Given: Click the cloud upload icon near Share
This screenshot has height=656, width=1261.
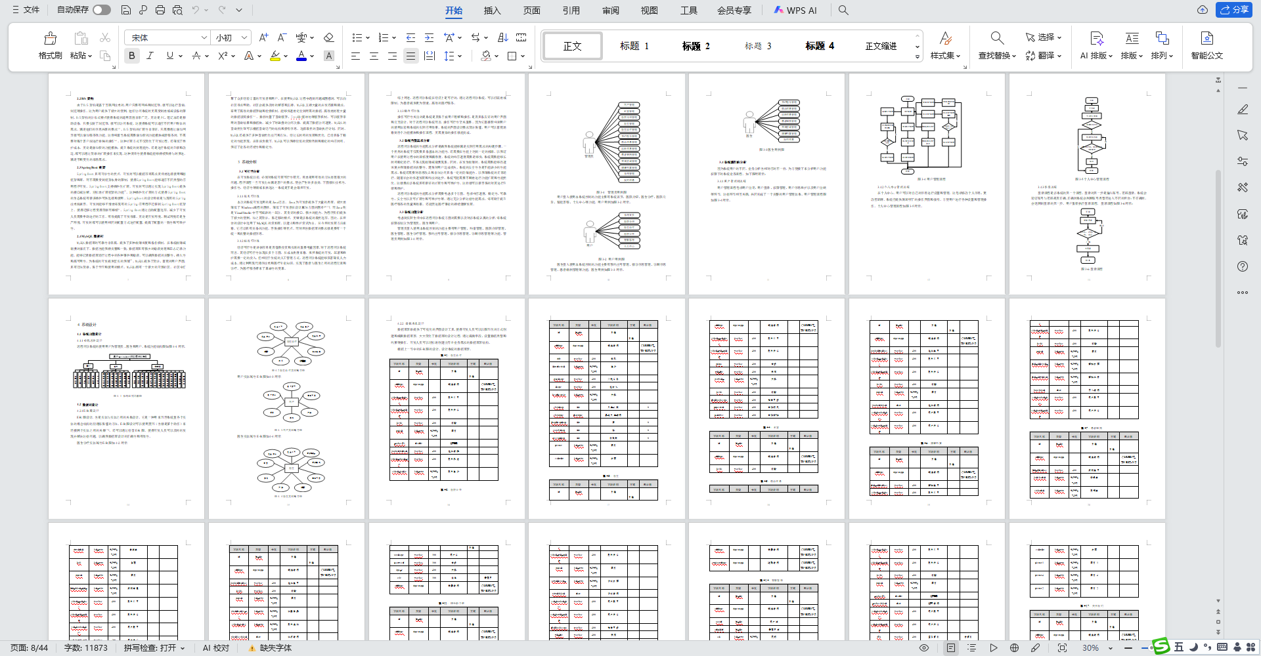Looking at the screenshot, I should click(x=1202, y=10).
